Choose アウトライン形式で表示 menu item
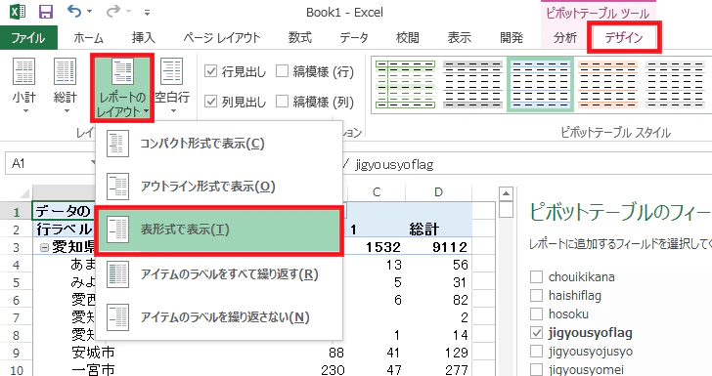 (219, 187)
